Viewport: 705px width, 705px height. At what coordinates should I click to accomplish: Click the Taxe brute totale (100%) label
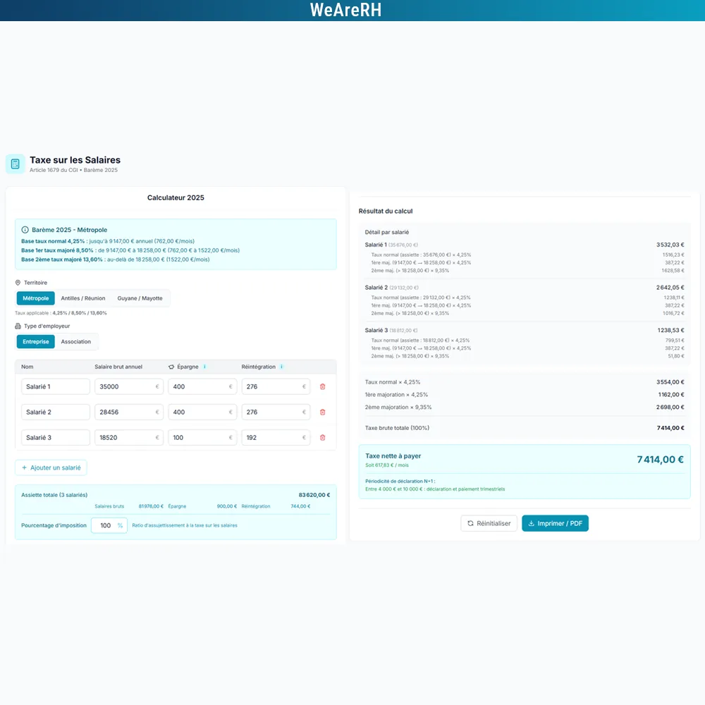[397, 428]
